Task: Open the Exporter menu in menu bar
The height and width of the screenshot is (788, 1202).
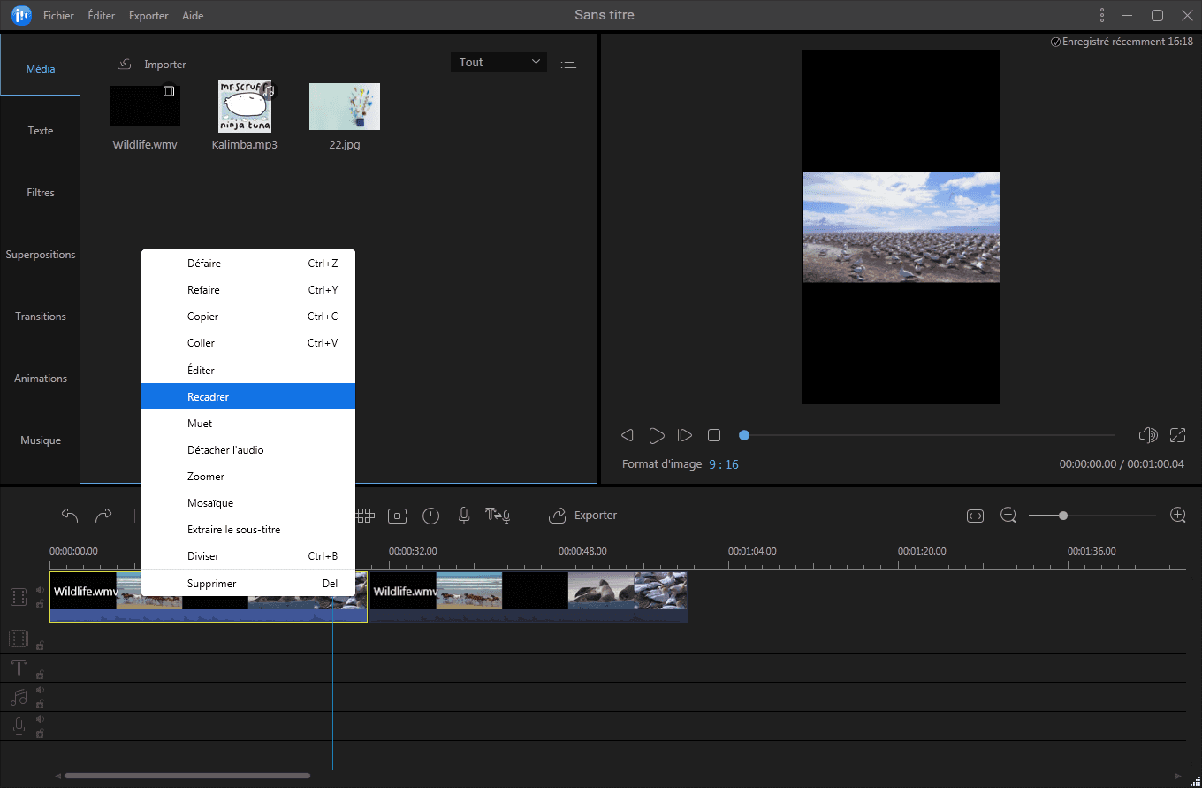Action: click(148, 16)
